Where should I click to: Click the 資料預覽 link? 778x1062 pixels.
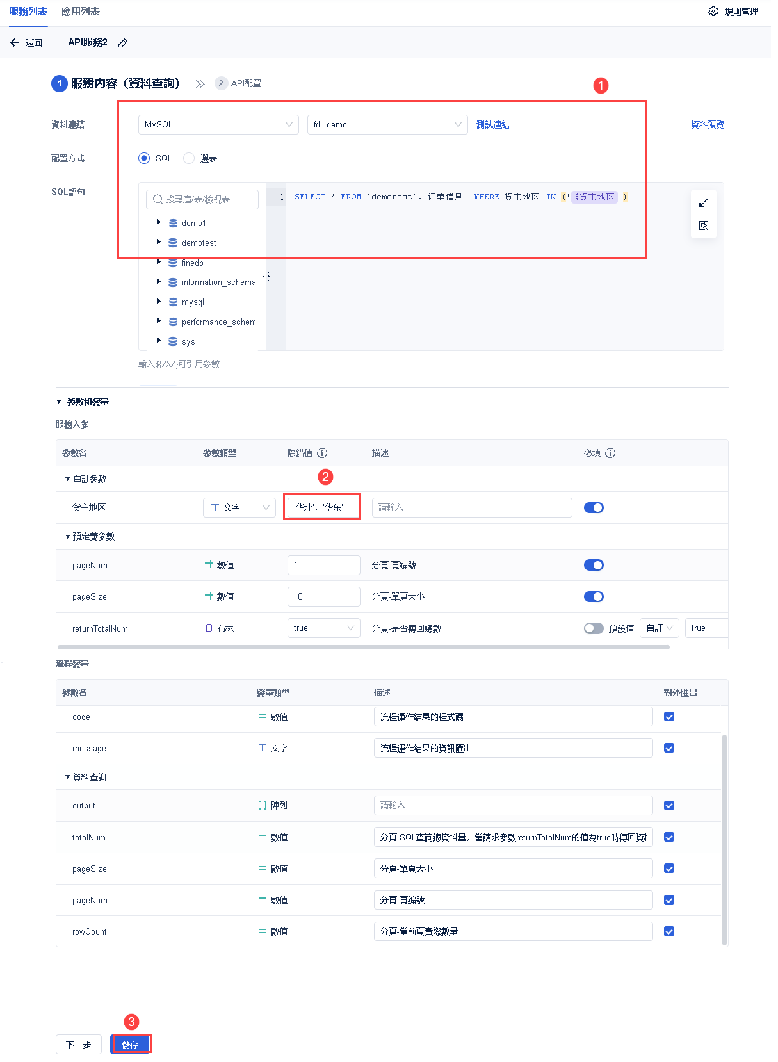(x=708, y=124)
